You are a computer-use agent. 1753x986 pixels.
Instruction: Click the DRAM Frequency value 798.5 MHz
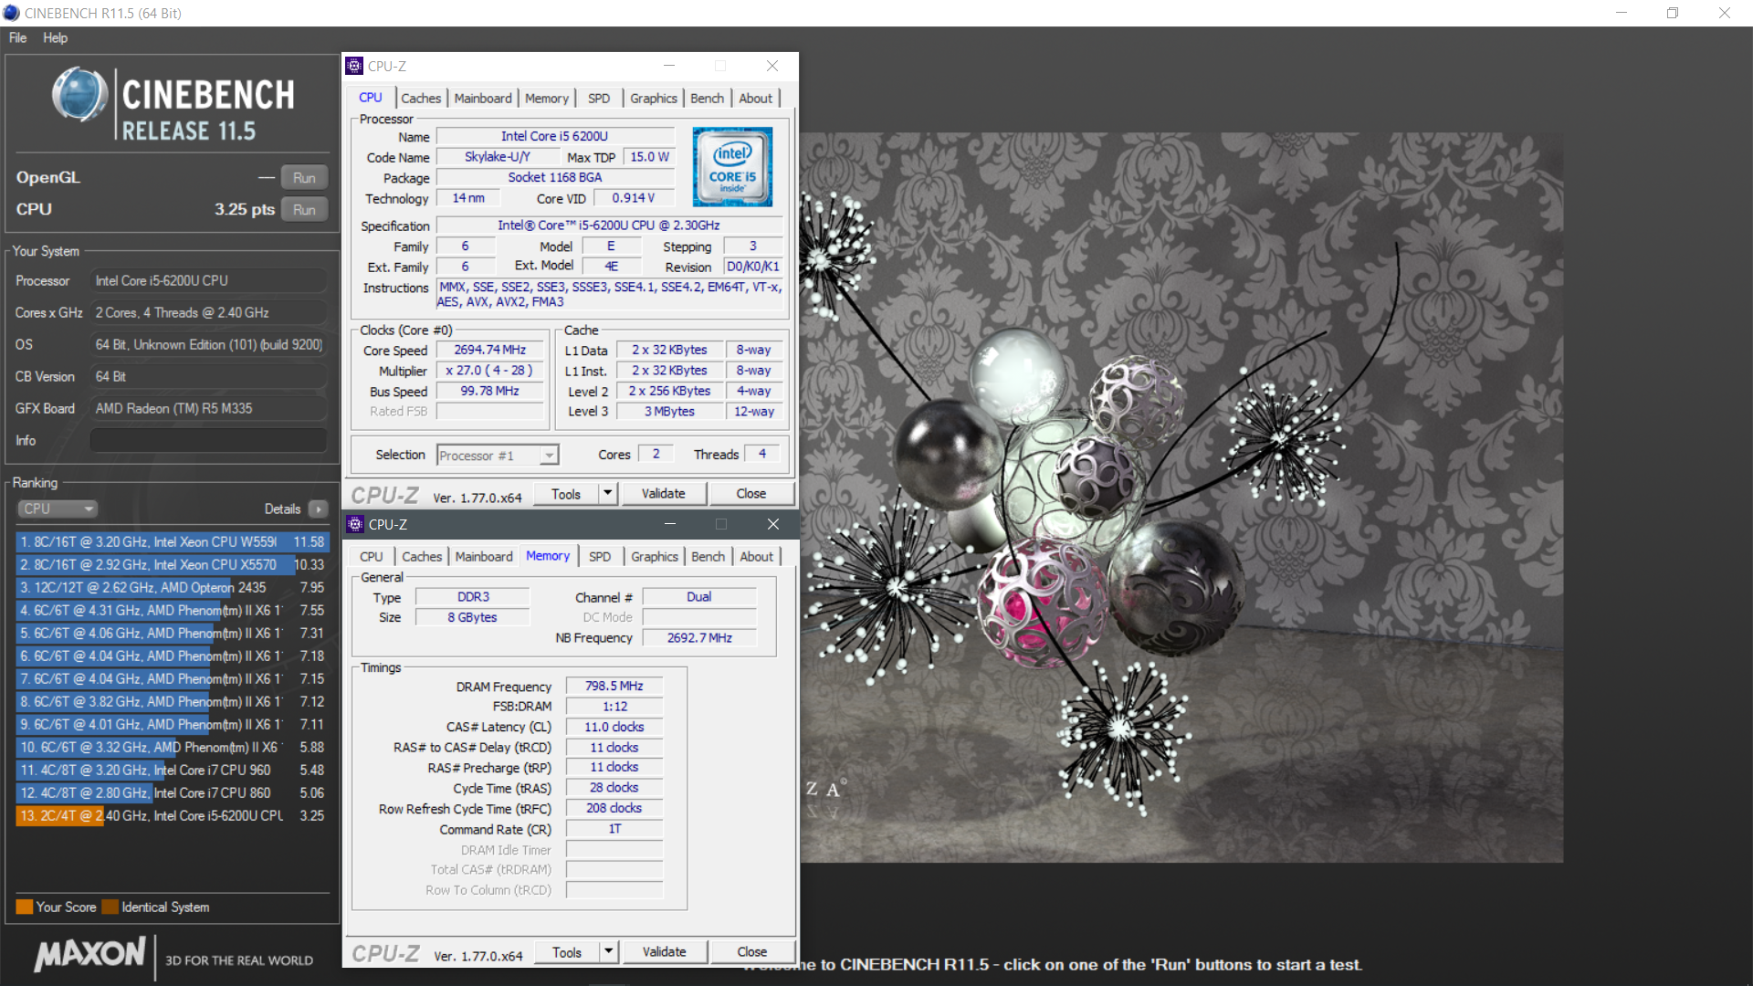[614, 686]
